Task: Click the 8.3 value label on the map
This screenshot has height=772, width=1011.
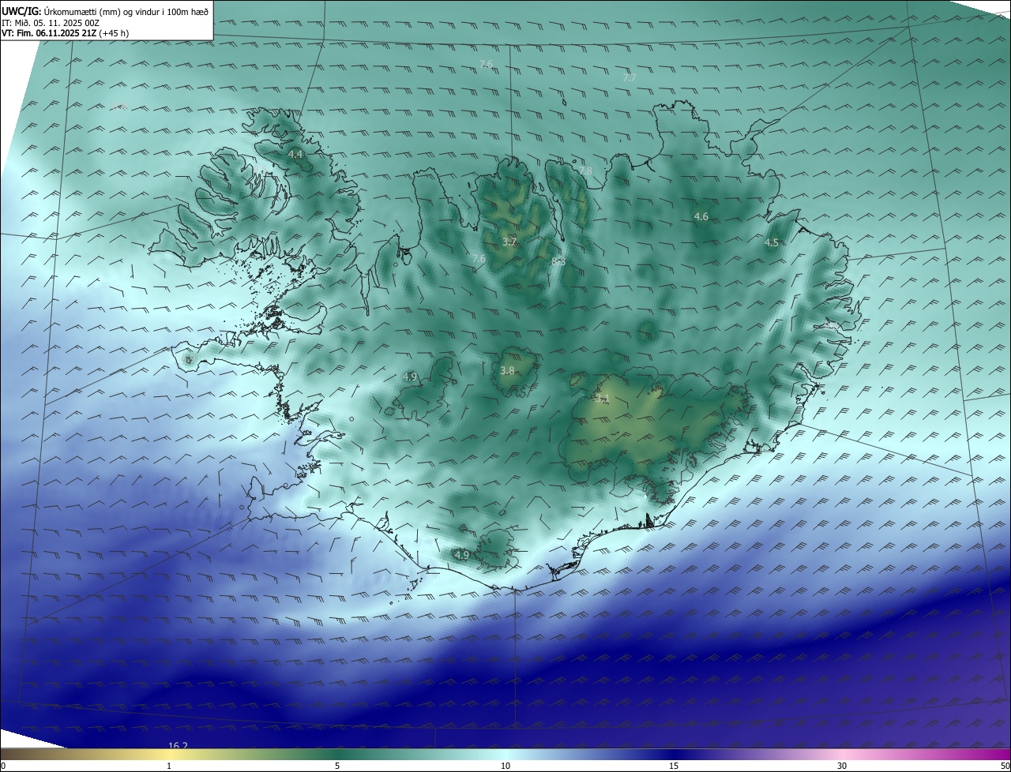Action: tap(558, 261)
